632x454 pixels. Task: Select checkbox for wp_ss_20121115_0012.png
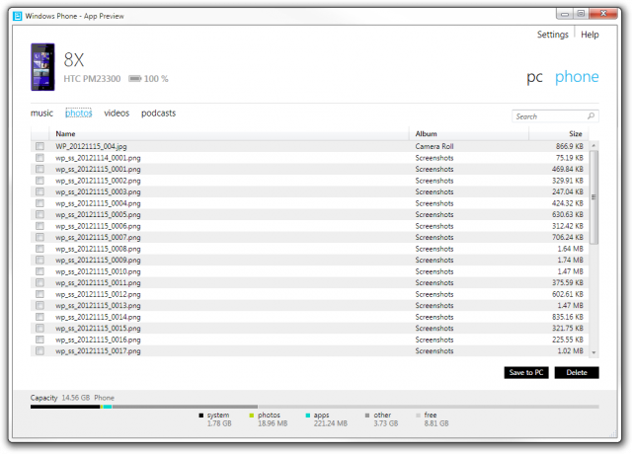tap(39, 294)
